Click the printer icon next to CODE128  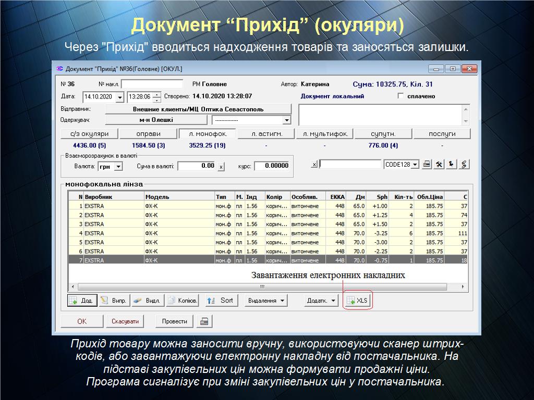coord(427,165)
